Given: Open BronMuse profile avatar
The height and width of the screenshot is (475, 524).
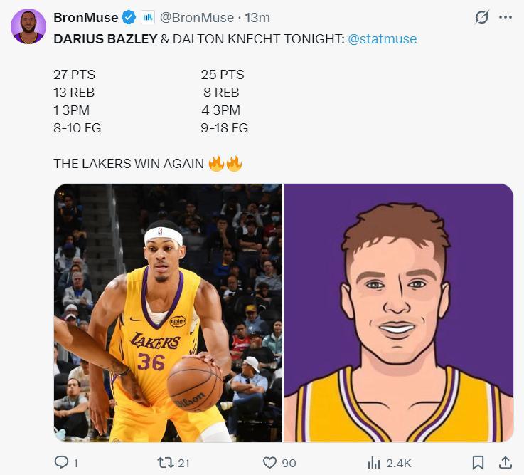Looking at the screenshot, I should coord(28,27).
